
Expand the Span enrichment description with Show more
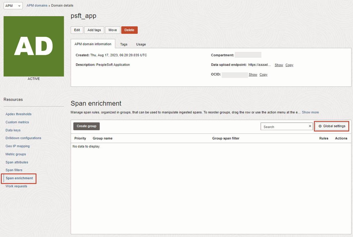310,112
